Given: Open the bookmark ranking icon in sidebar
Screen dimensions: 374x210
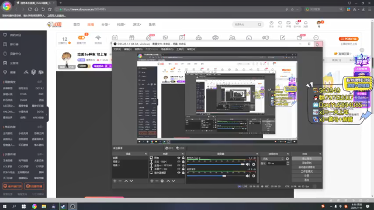Looking at the screenshot, I should click(x=5, y=44).
